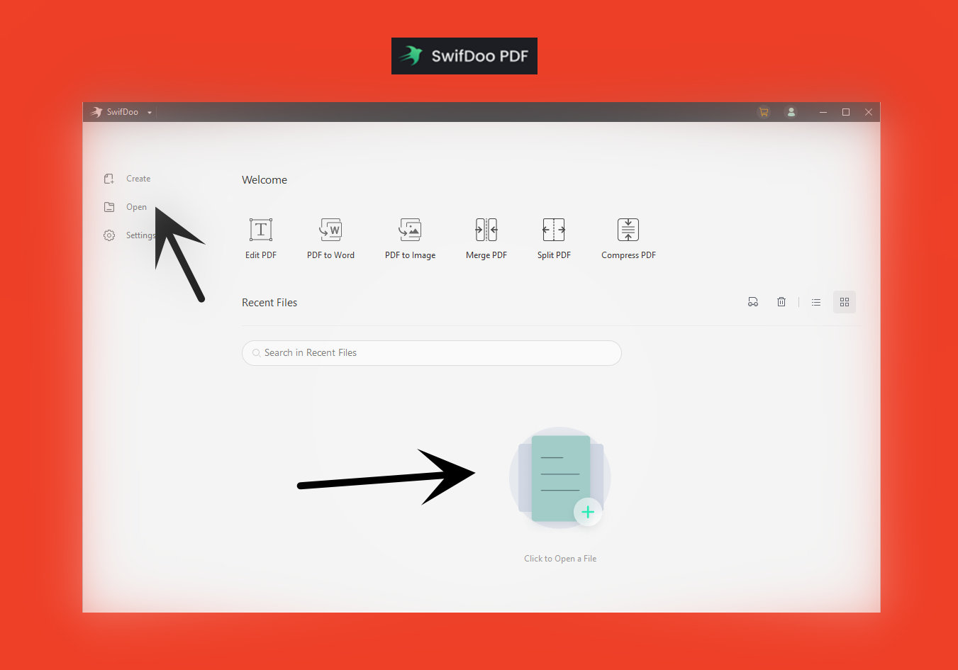Click the Open folder icon in the sidebar
958x670 pixels.
click(109, 207)
